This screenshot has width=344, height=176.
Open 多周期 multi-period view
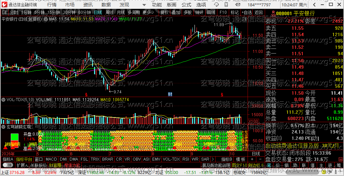[x=134, y=12]
